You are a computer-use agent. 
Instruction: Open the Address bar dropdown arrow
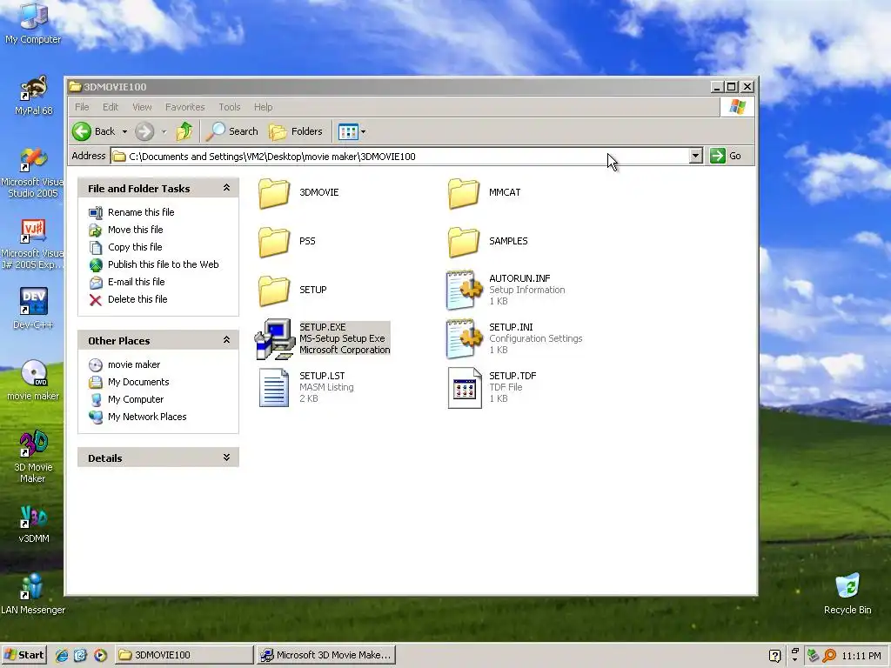point(695,156)
